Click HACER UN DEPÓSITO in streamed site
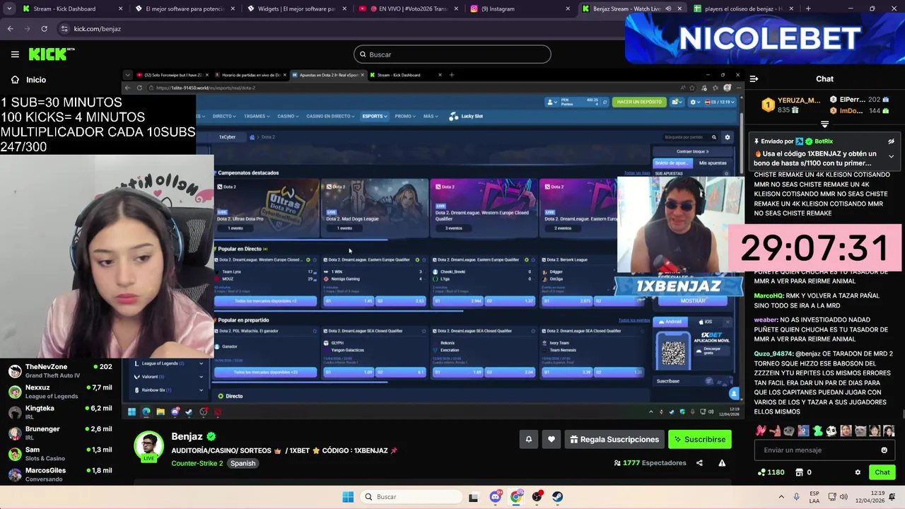Screen dimensions: 905x509 pos(639,102)
